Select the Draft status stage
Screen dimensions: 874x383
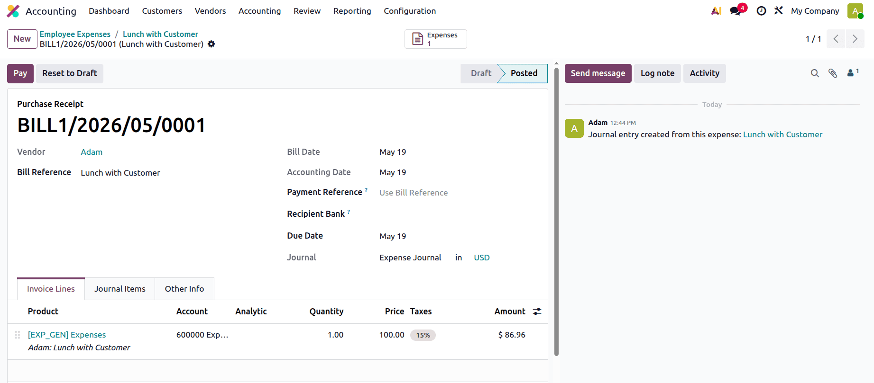click(480, 73)
